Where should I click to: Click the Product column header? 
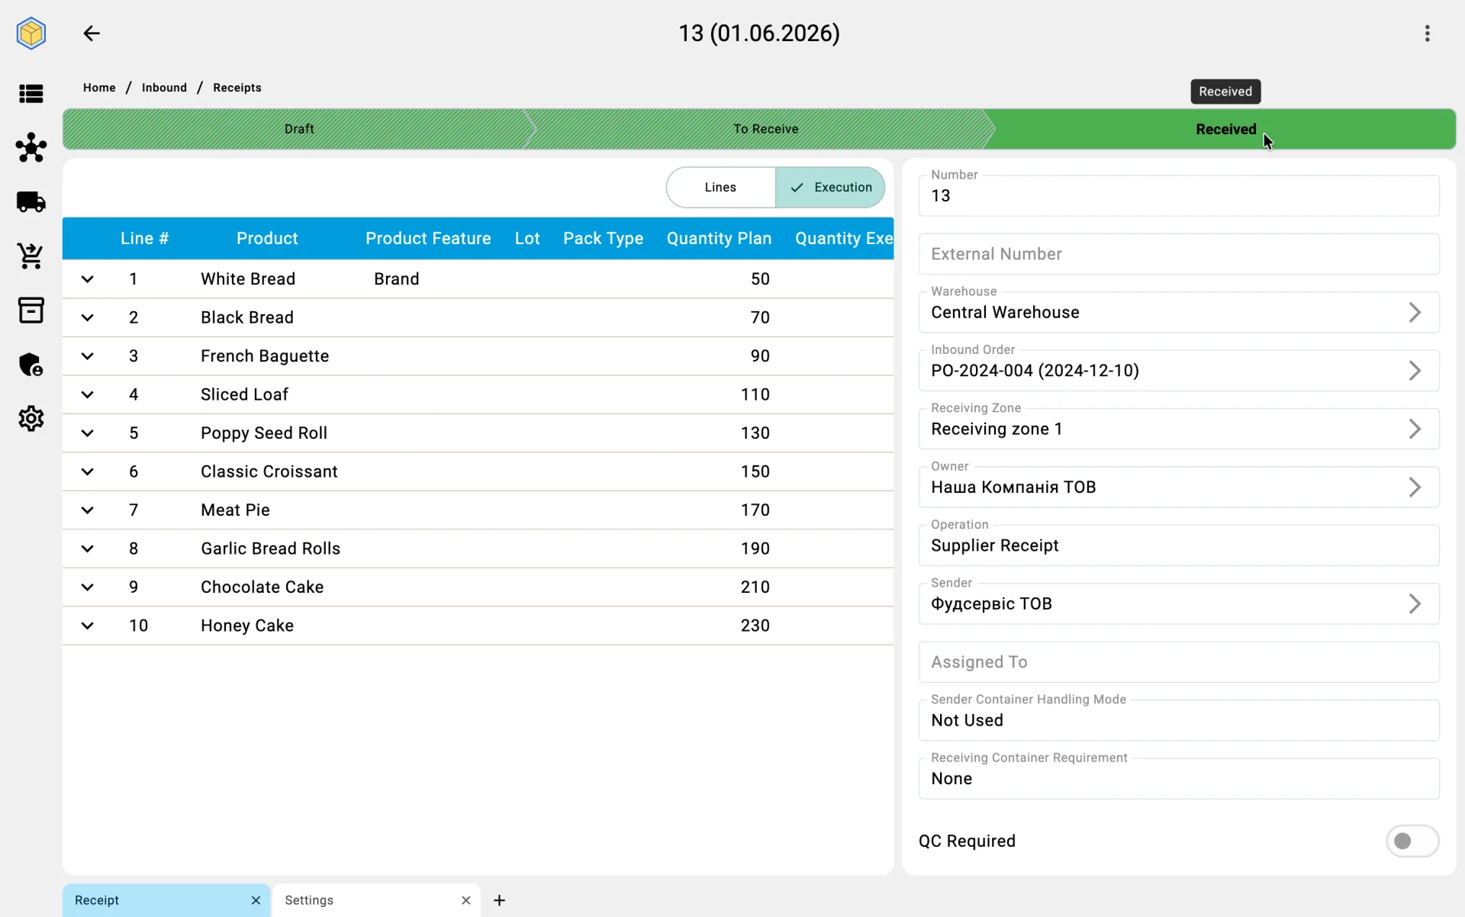(267, 239)
